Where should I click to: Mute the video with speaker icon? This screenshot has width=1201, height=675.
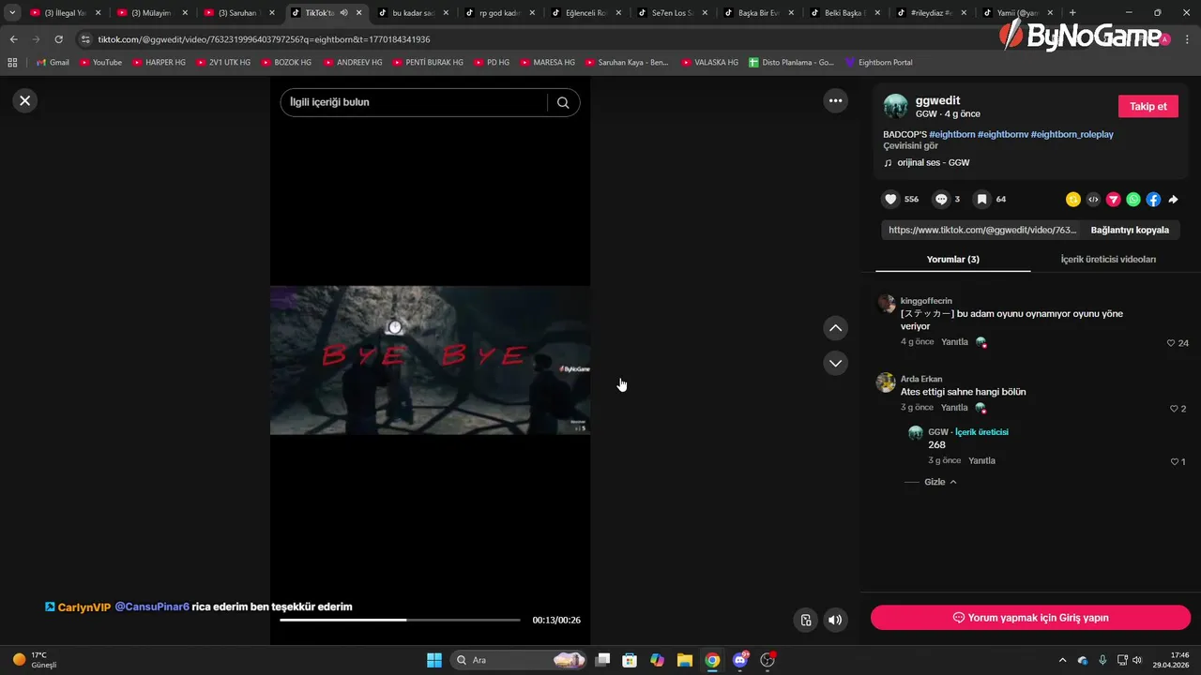coord(834,620)
